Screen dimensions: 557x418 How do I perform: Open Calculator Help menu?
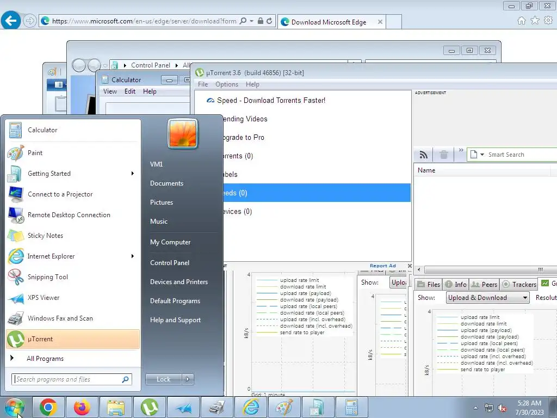tap(150, 91)
